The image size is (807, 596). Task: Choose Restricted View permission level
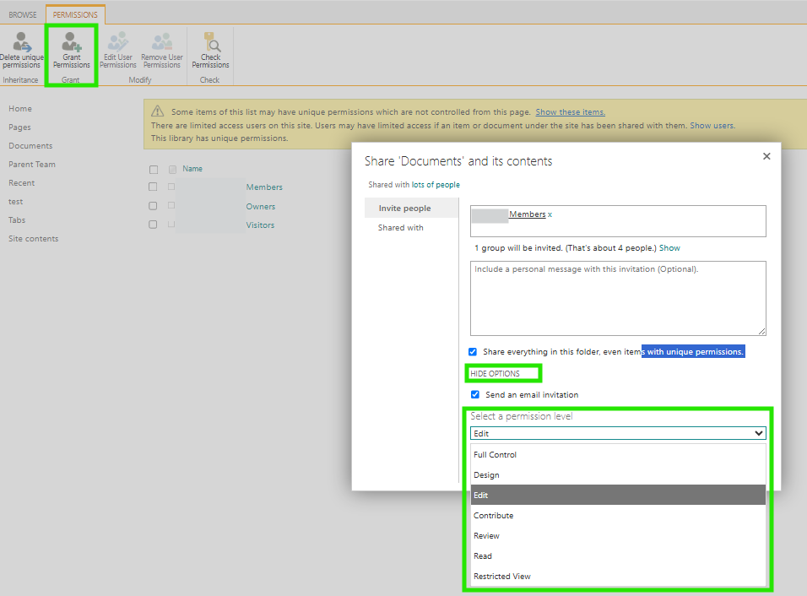click(618, 577)
